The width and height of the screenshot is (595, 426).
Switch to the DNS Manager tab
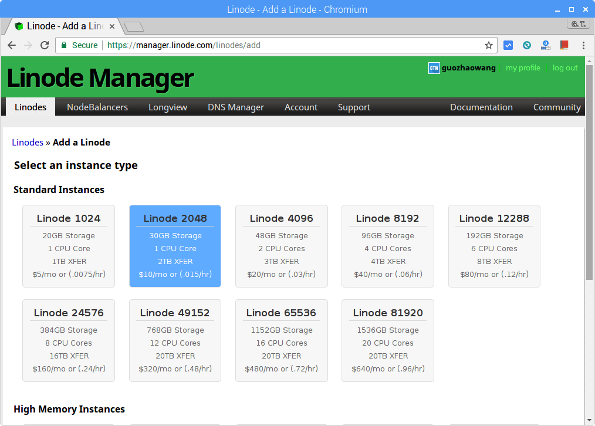coord(235,107)
